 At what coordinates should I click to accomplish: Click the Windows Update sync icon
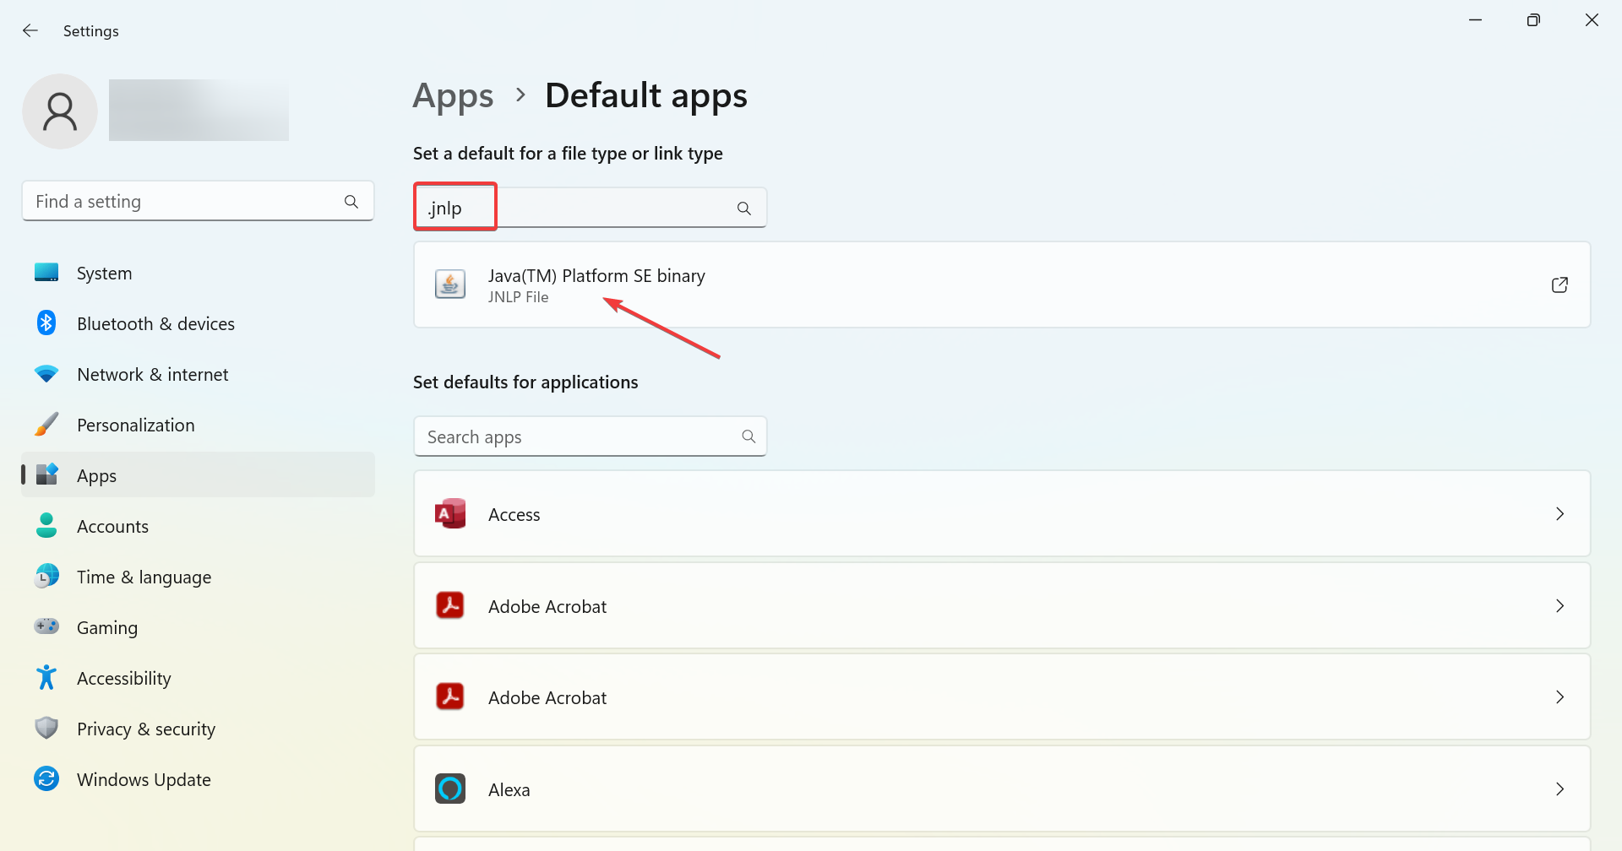coord(46,778)
